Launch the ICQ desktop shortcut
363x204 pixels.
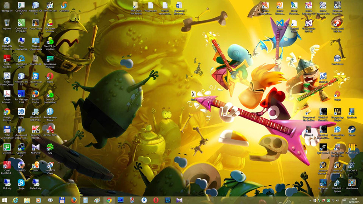pyautogui.click(x=50, y=147)
